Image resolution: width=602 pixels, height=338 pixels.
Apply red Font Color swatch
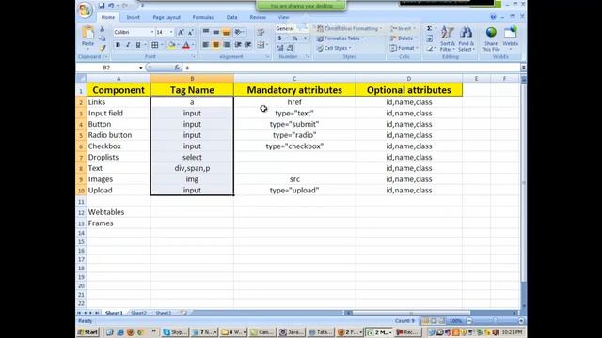point(186,45)
